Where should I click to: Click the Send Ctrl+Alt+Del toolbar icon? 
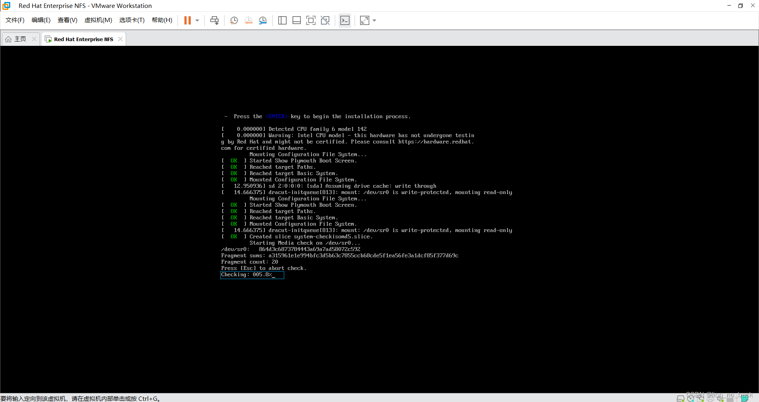tap(214, 21)
